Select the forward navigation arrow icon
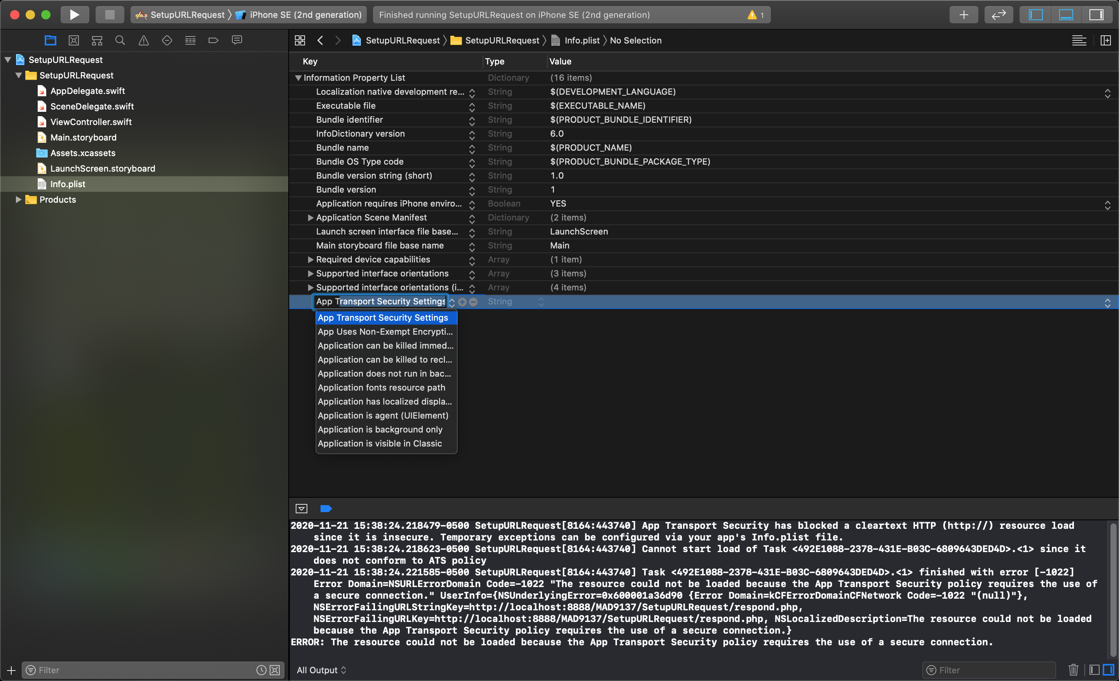This screenshot has height=681, width=1119. (336, 40)
